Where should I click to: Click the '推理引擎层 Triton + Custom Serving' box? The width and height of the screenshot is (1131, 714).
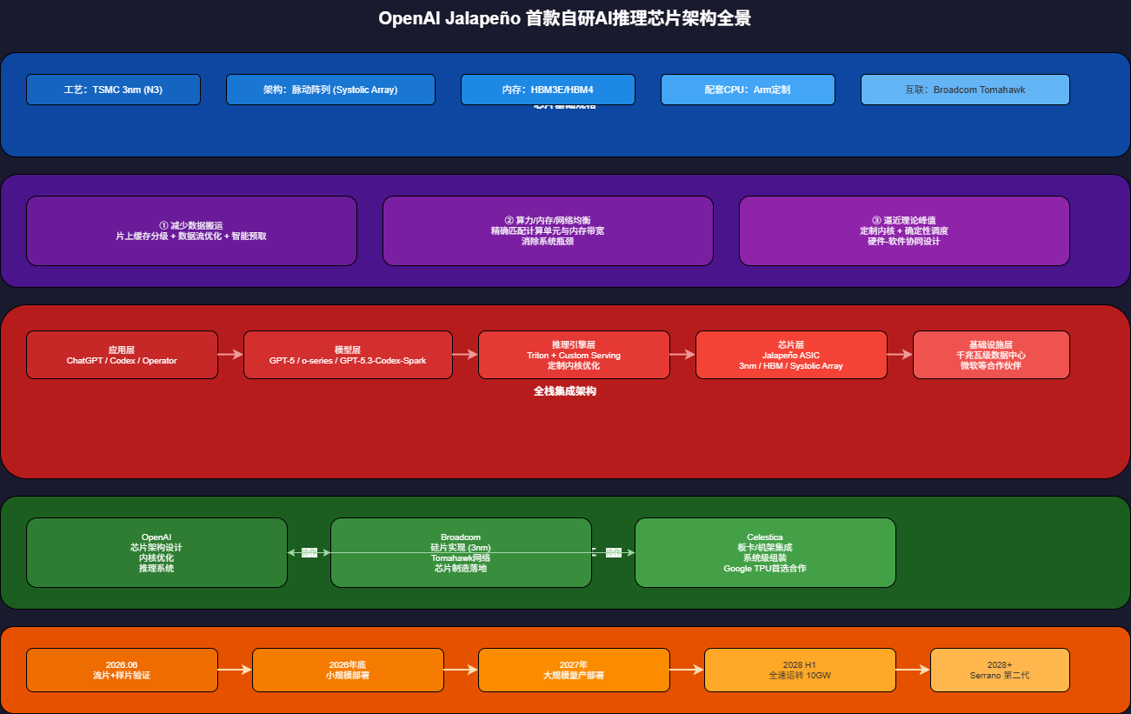tap(574, 355)
